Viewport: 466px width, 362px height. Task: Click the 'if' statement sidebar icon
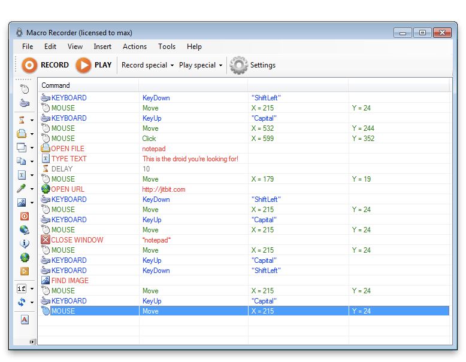pyautogui.click(x=22, y=289)
